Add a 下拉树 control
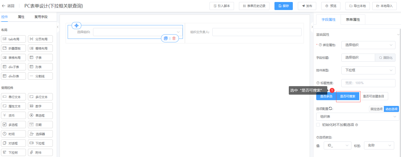Screen dimensions: 401x157 pyautogui.click(x=14, y=152)
